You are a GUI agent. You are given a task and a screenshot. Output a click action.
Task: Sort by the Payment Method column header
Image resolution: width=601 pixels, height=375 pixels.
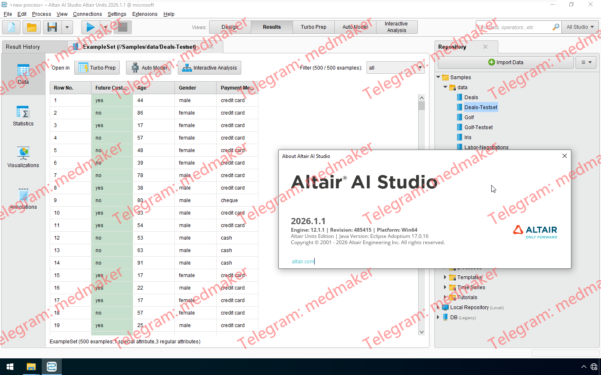[237, 88]
